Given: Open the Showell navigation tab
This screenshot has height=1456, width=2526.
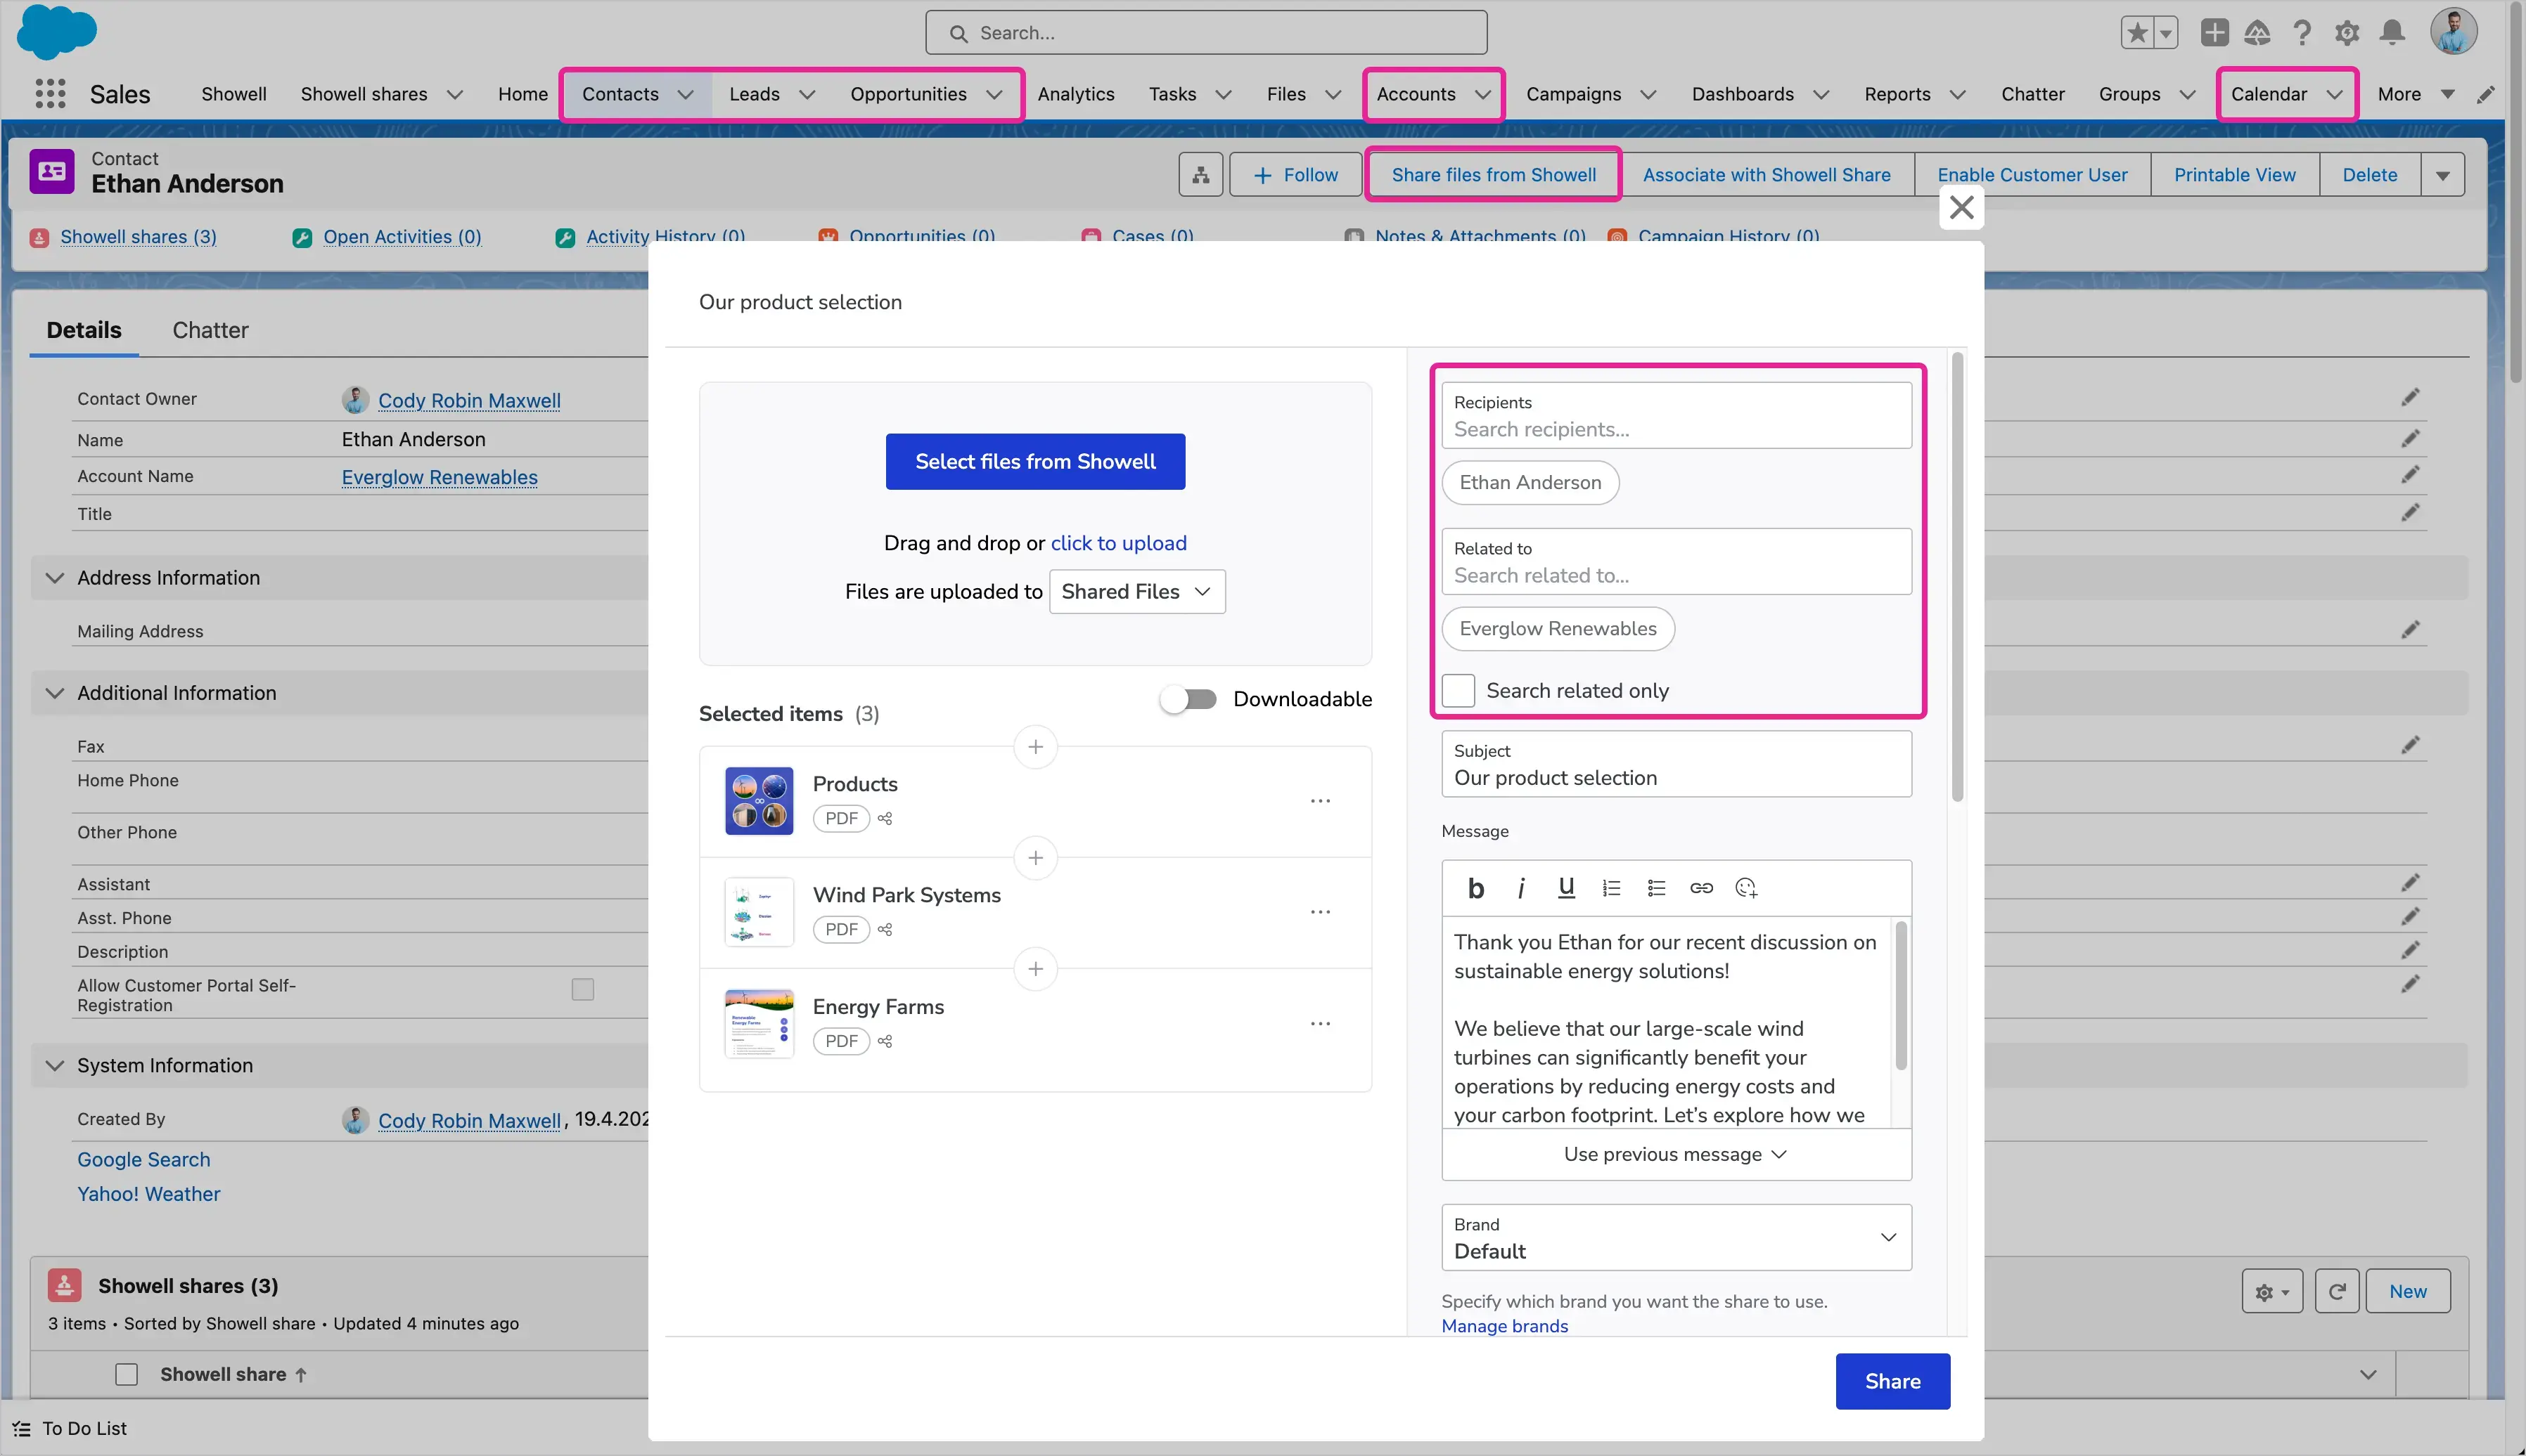Looking at the screenshot, I should tap(233, 94).
